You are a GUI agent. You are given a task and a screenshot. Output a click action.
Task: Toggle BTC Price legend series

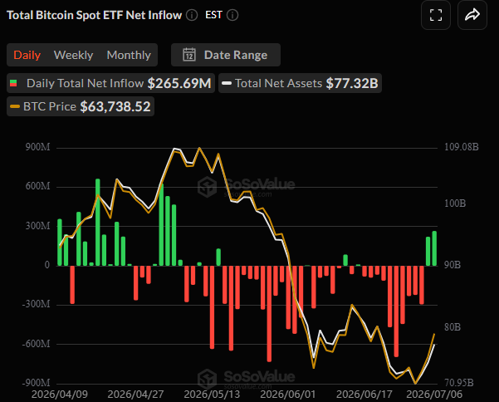pos(81,106)
